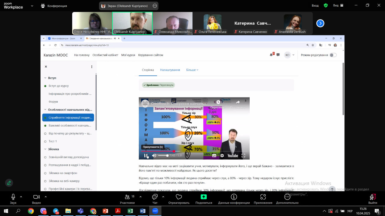Viewport: 385px width, 216px height.
Task: Toggle subtitles in the video player
Action: point(214,155)
